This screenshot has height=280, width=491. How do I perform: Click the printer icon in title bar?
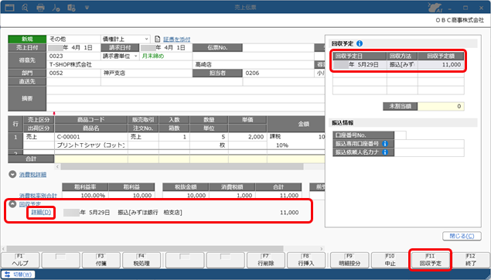(x=40, y=8)
